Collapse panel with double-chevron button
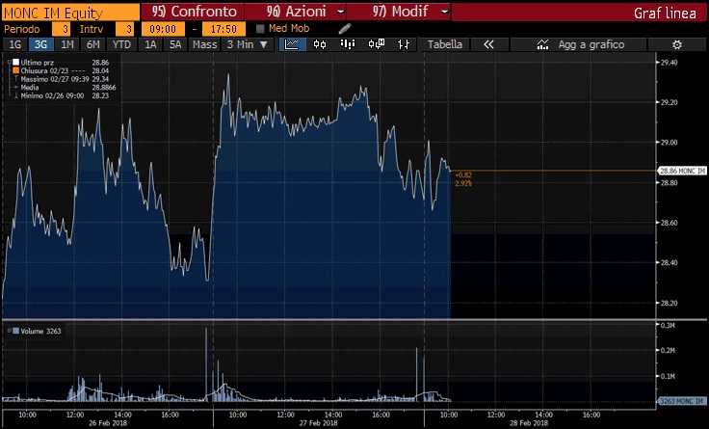Viewport: 709px width, 429px height. (488, 44)
